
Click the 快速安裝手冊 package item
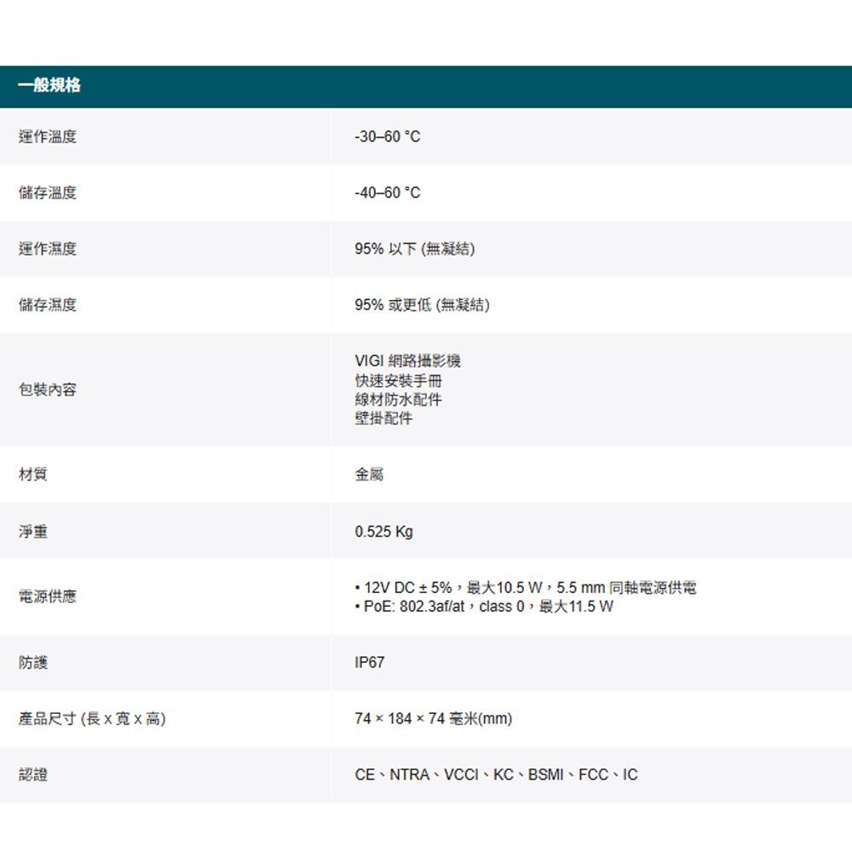(x=398, y=380)
